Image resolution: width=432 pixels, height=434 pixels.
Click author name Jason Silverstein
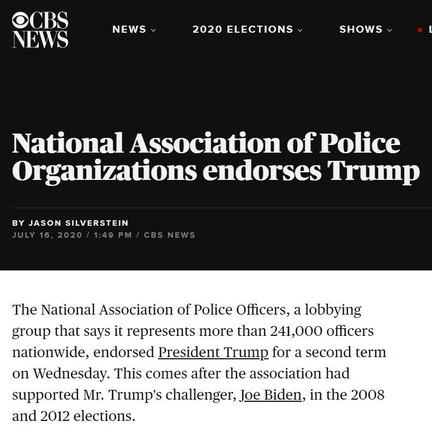(x=79, y=223)
